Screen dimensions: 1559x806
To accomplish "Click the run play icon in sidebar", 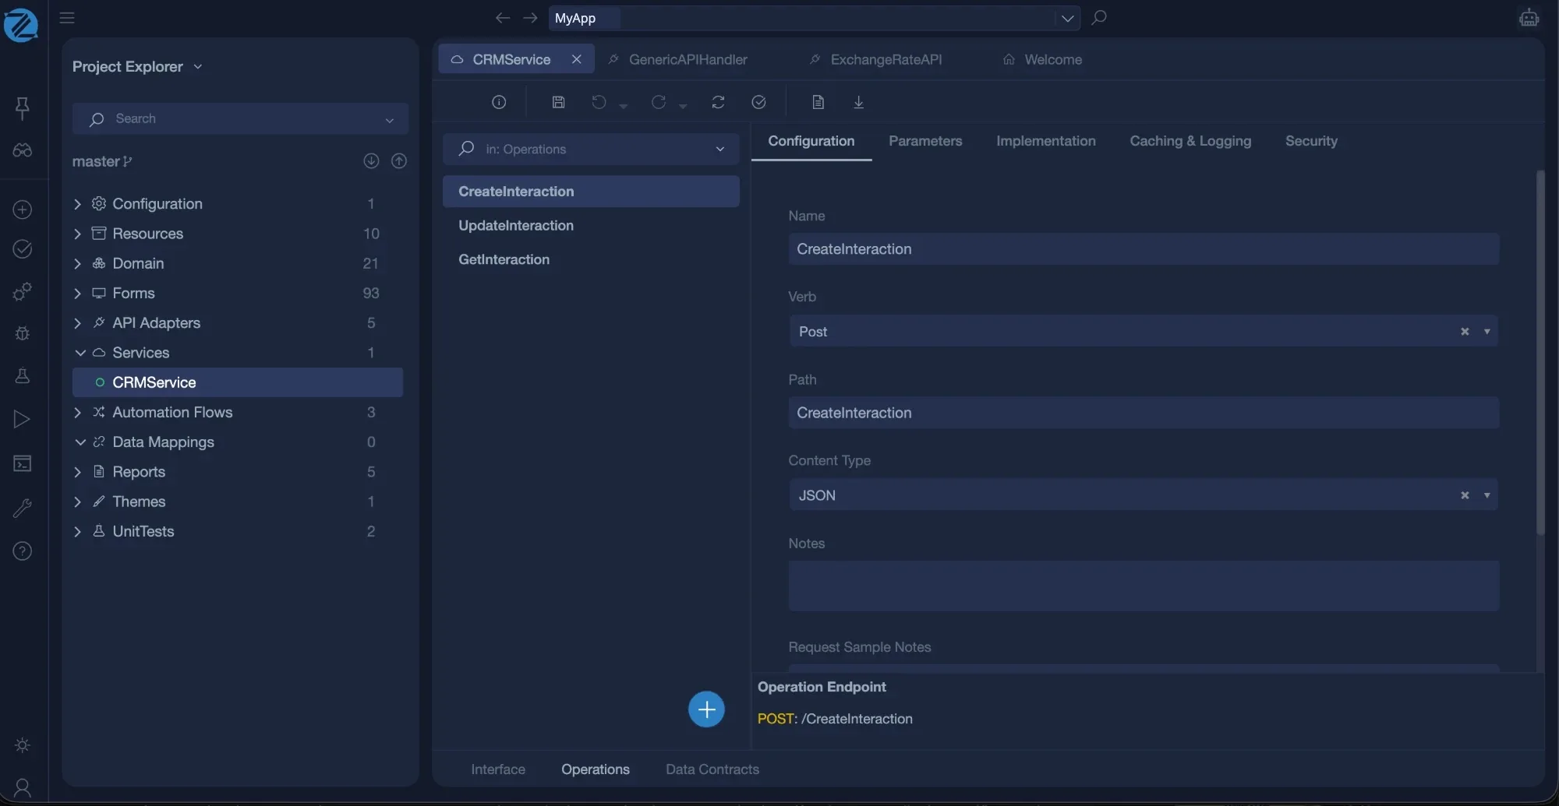I will click(23, 419).
